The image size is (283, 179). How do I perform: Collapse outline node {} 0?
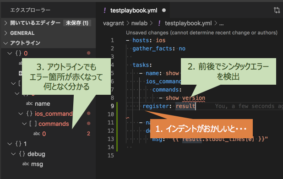(10, 53)
